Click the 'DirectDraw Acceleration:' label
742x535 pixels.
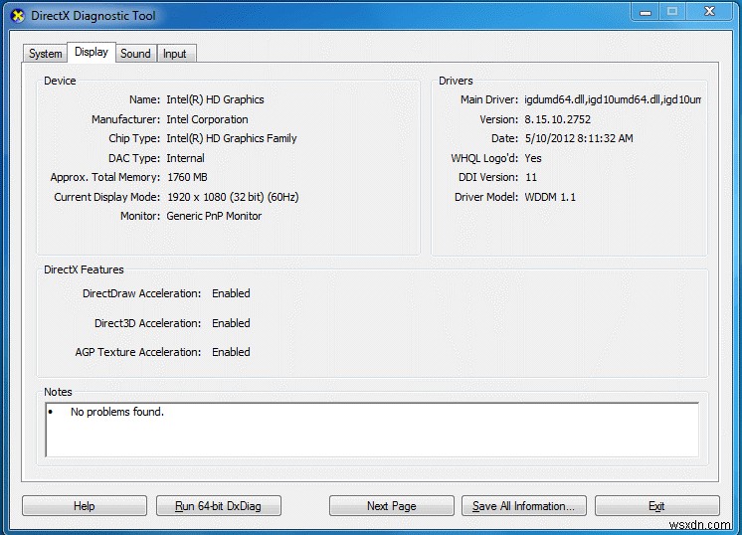(x=141, y=293)
